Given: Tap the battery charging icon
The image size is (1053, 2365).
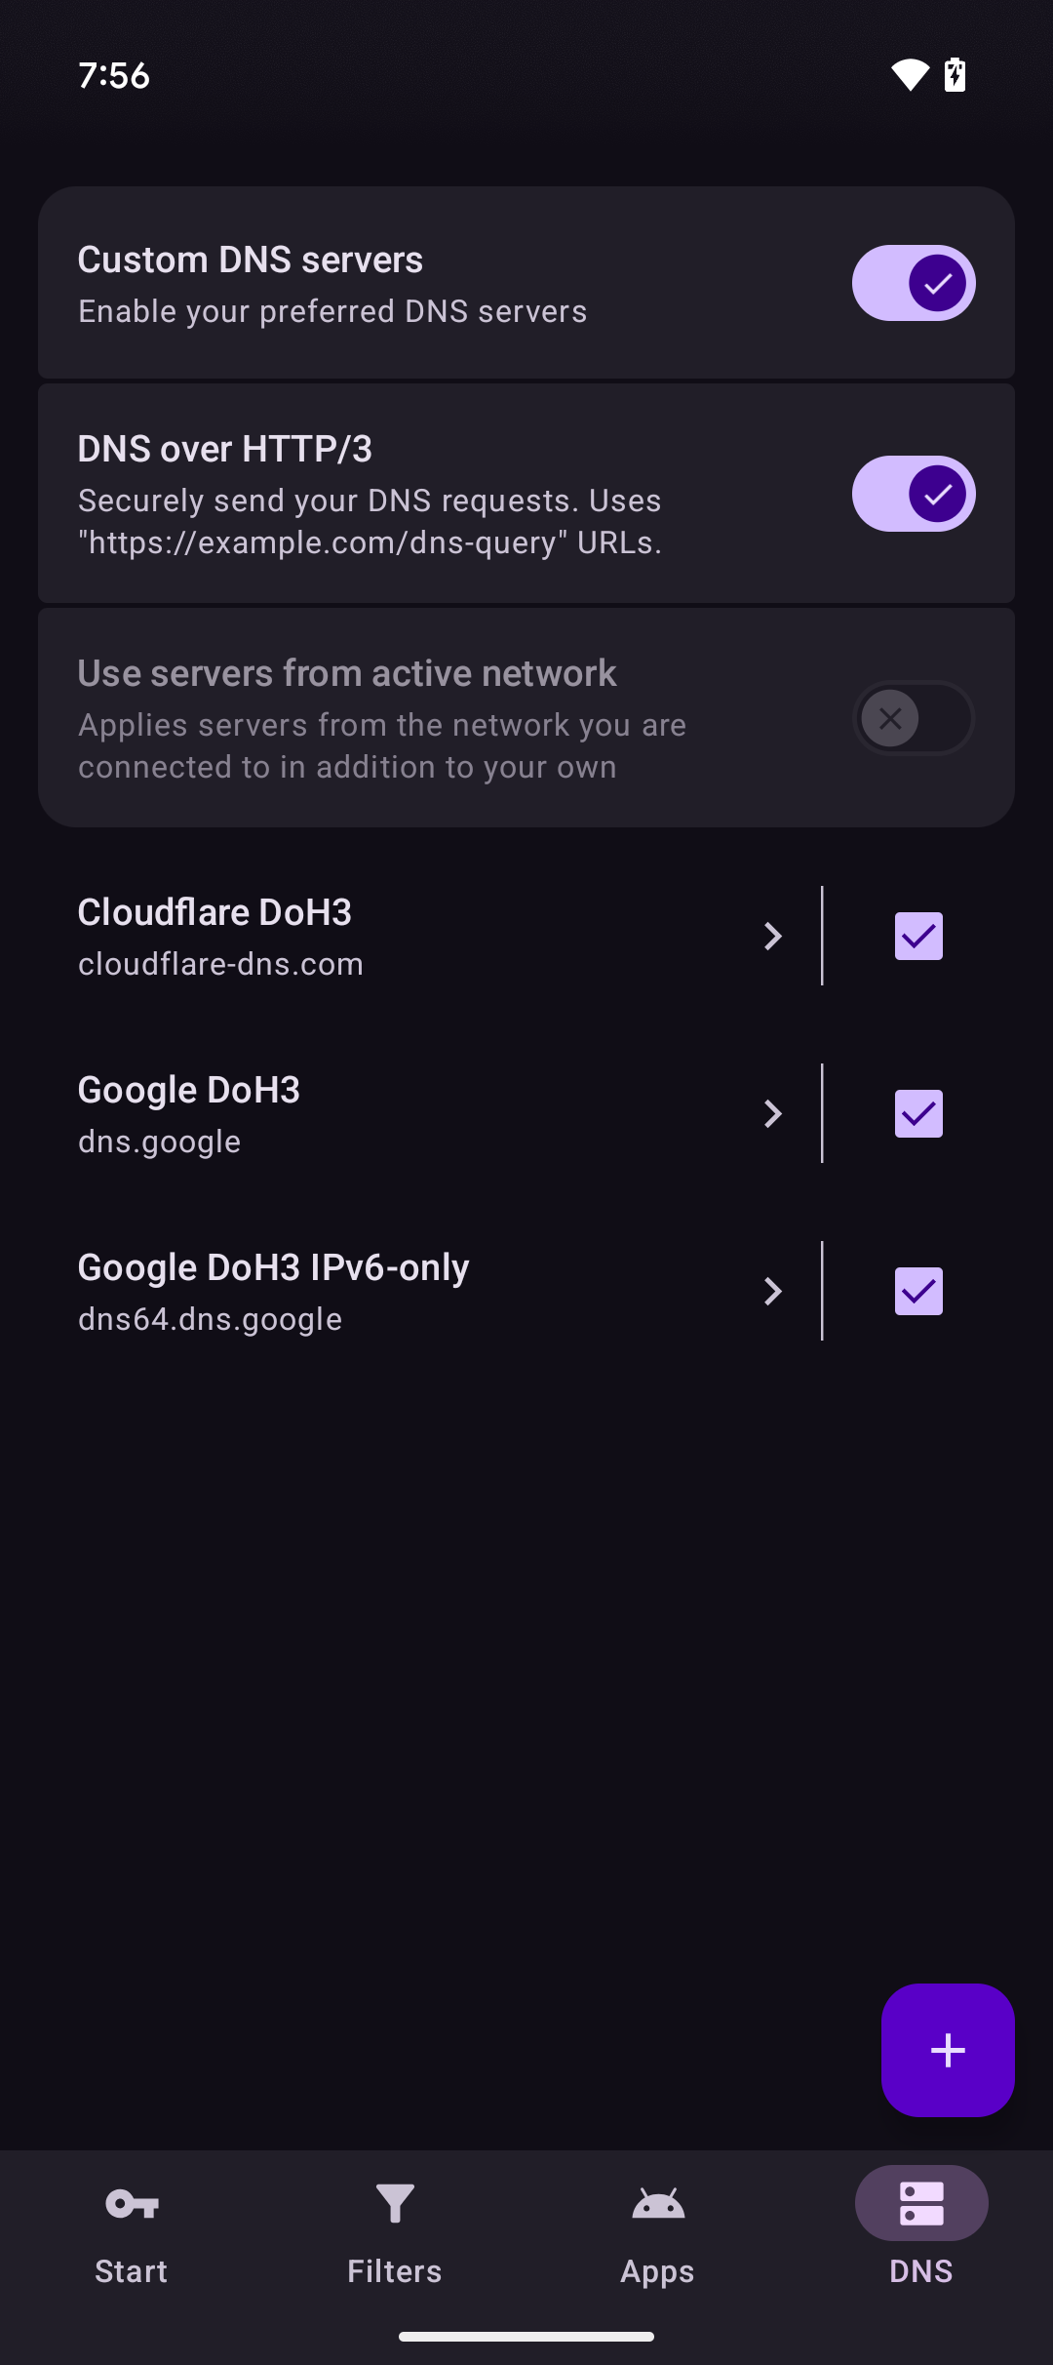Looking at the screenshot, I should coord(955,75).
